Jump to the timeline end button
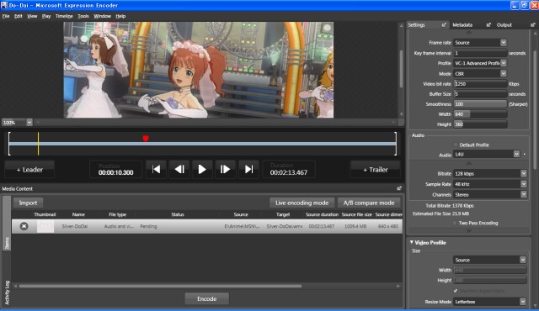Image resolution: width=539 pixels, height=311 pixels. click(248, 170)
